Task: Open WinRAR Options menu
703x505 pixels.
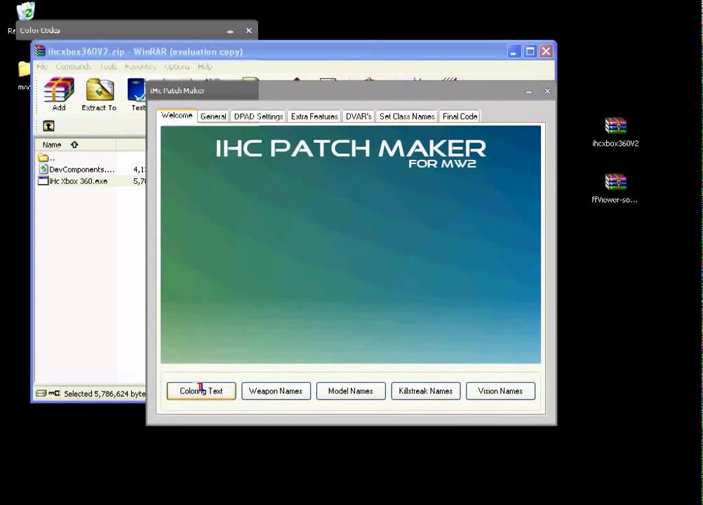Action: [x=177, y=67]
